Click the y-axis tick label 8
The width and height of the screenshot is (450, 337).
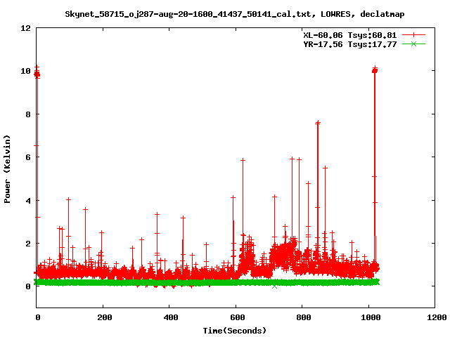pyautogui.click(x=28, y=114)
